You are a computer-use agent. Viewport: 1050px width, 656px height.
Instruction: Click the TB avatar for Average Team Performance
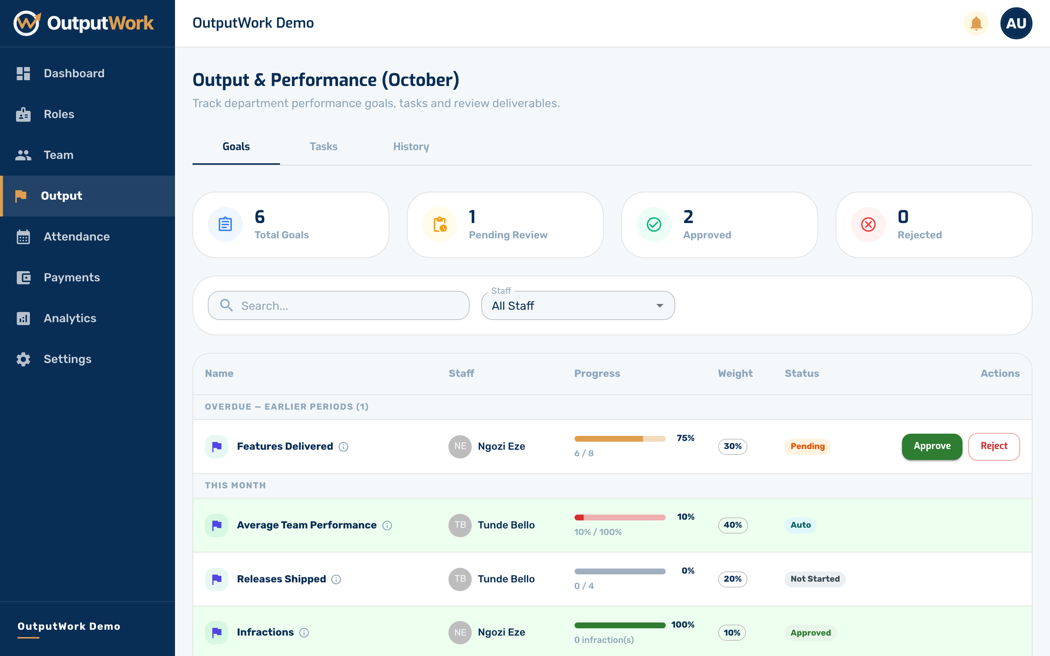point(460,526)
